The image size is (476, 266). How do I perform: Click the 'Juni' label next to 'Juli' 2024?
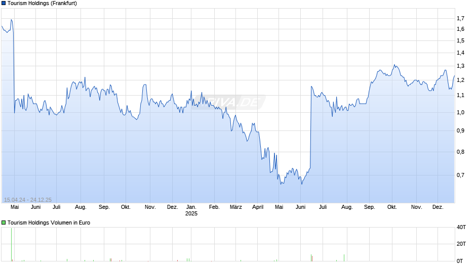pyautogui.click(x=36, y=207)
